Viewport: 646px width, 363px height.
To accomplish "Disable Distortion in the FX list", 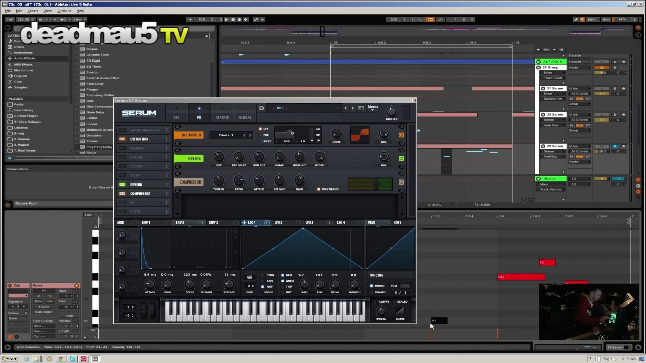I will point(122,139).
